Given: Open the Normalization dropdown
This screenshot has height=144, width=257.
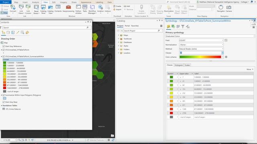Looking at the screenshot, I should (x=201, y=44).
